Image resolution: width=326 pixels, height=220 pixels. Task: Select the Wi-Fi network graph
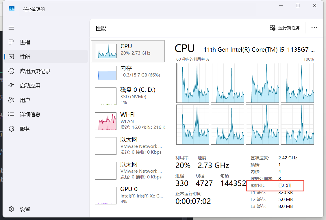(x=128, y=120)
